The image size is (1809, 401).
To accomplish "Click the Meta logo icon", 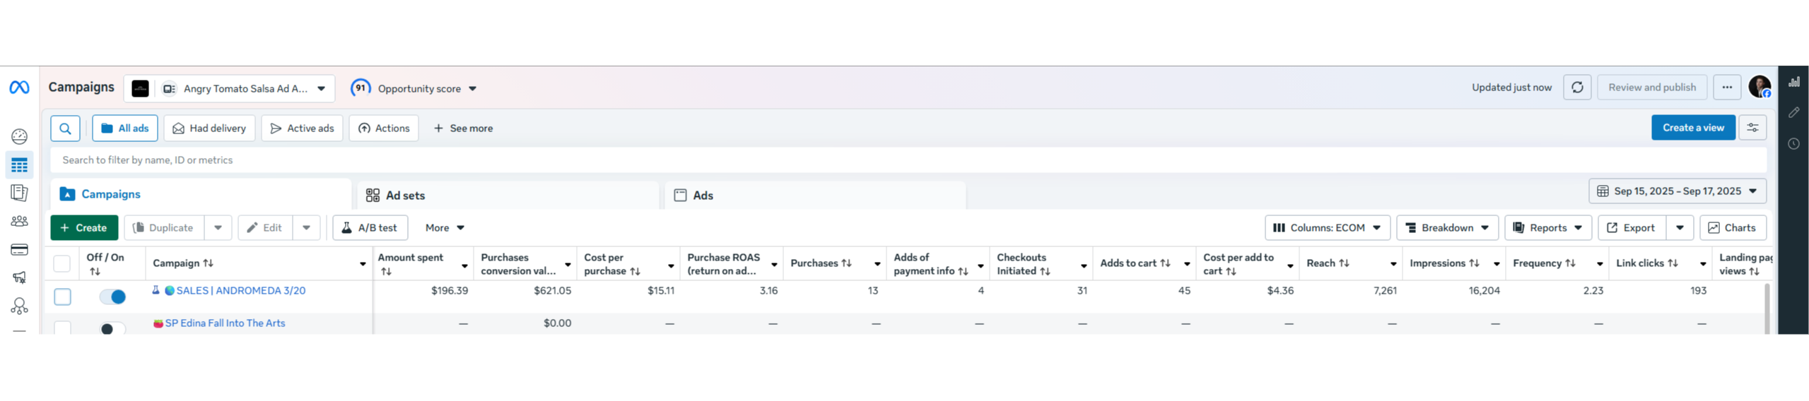I will tap(19, 88).
